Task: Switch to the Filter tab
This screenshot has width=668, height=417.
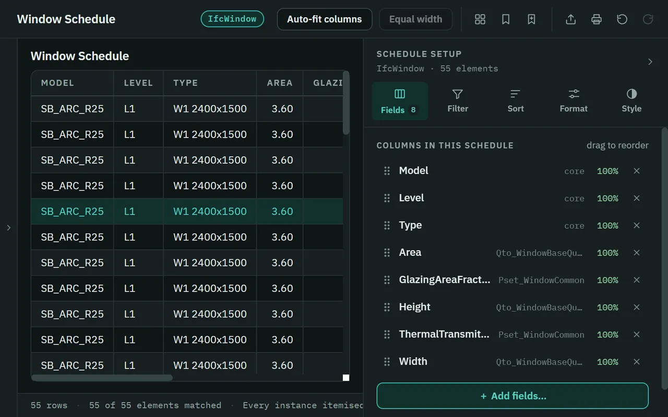Action: tap(458, 101)
